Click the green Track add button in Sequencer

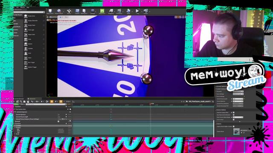click(16, 104)
